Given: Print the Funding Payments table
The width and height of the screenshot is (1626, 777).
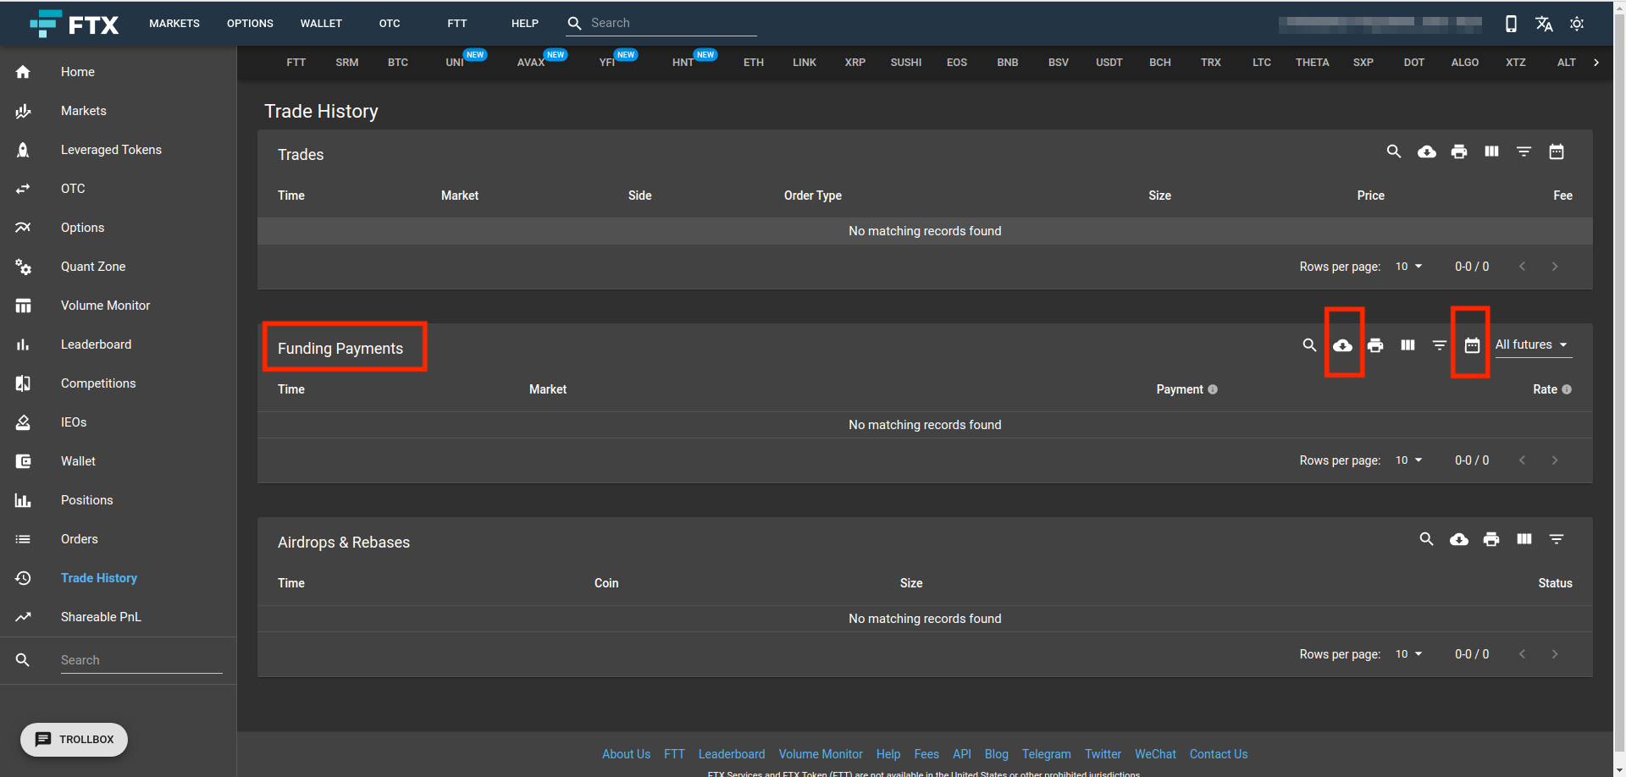Looking at the screenshot, I should point(1375,345).
